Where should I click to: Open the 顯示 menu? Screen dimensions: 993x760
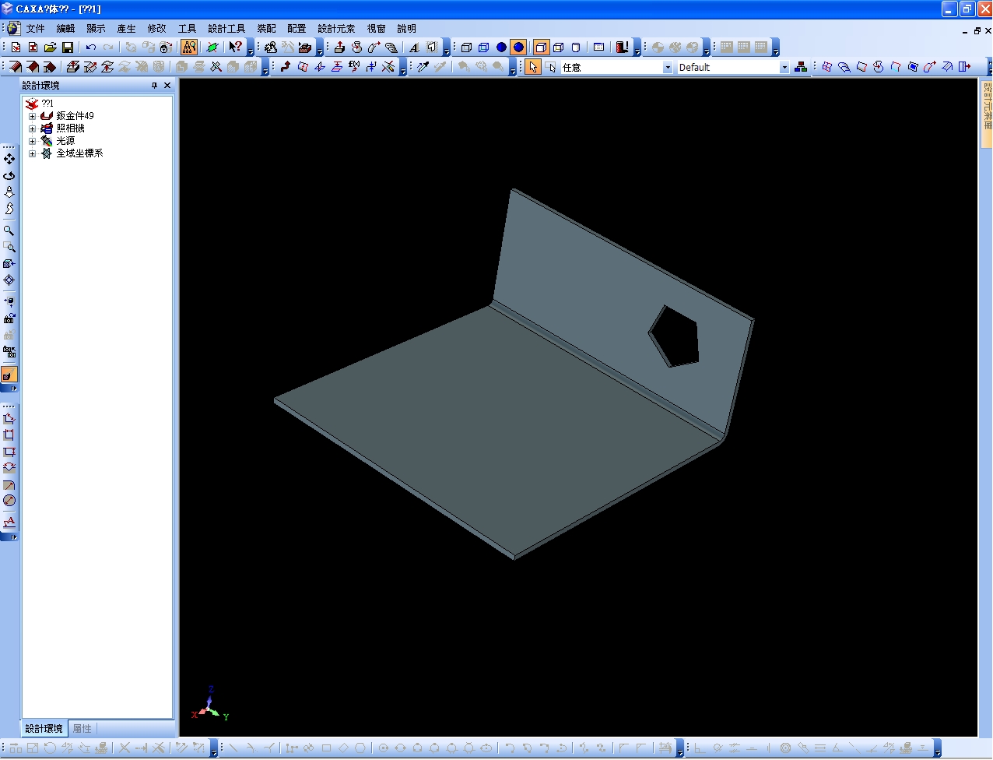pyautogui.click(x=96, y=29)
